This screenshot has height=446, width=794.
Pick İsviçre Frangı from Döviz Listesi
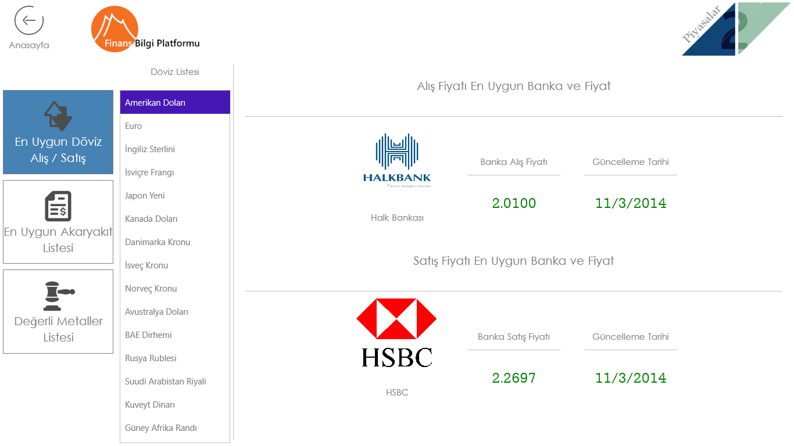pos(175,172)
